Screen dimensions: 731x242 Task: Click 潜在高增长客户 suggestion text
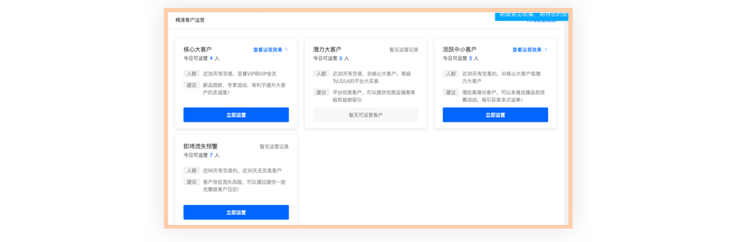[x=504, y=96]
